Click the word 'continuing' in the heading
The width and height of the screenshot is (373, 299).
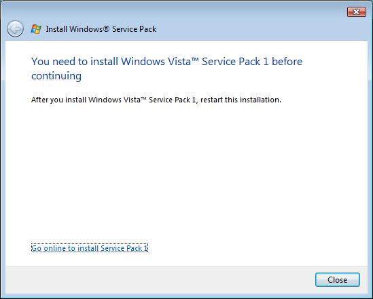click(56, 76)
